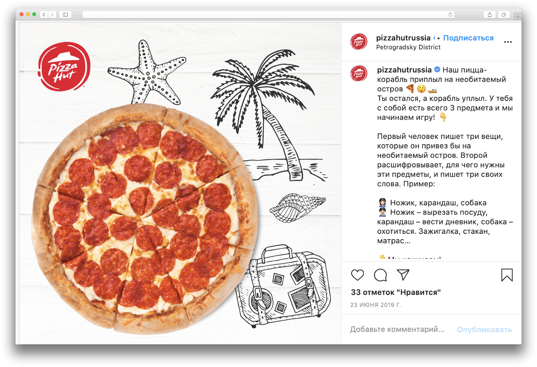537x367 pixels.
Task: Click the pepperoni pizza post image
Action: [180, 183]
